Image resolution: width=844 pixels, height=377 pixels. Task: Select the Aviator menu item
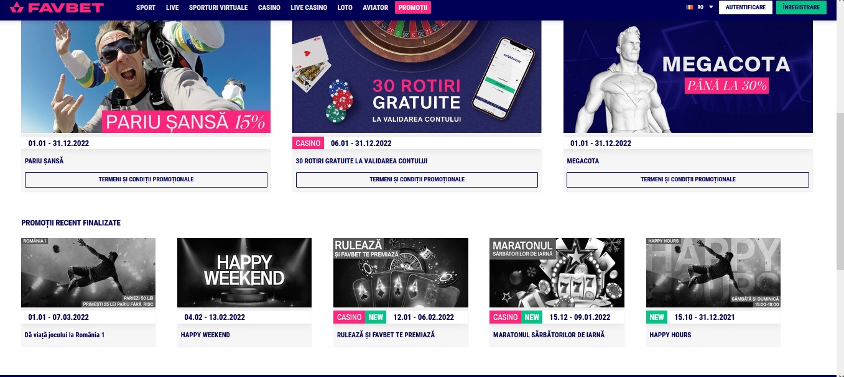(375, 7)
